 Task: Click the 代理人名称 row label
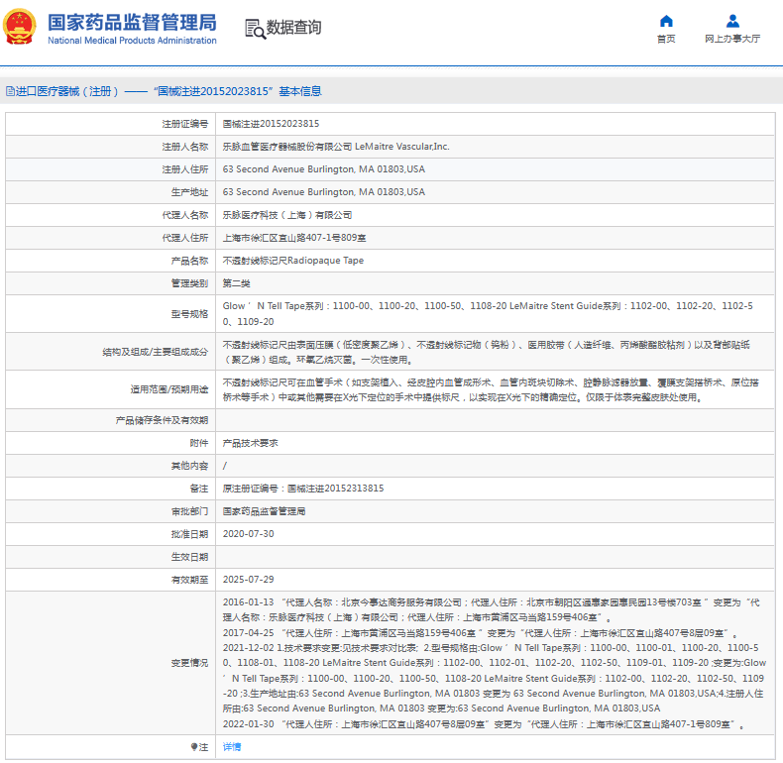184,215
